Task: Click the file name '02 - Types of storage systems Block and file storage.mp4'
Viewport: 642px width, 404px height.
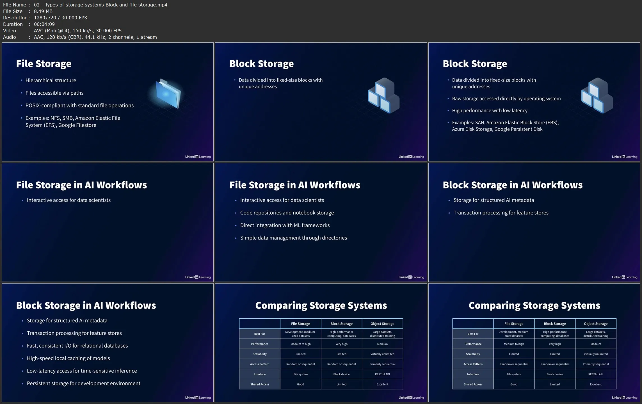Action: (100, 5)
